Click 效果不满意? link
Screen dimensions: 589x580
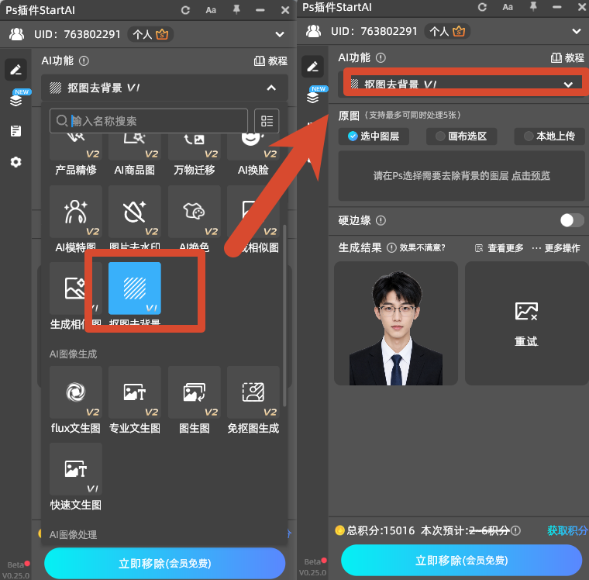click(x=422, y=247)
